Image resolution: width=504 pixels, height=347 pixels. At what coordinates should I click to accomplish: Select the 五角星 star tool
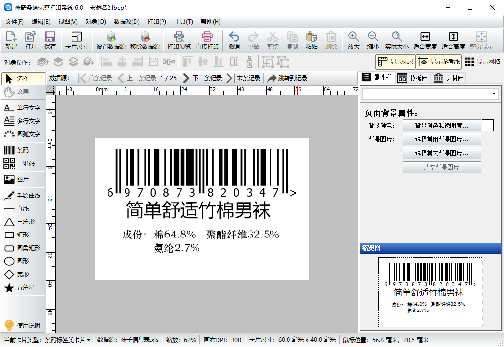(x=23, y=288)
